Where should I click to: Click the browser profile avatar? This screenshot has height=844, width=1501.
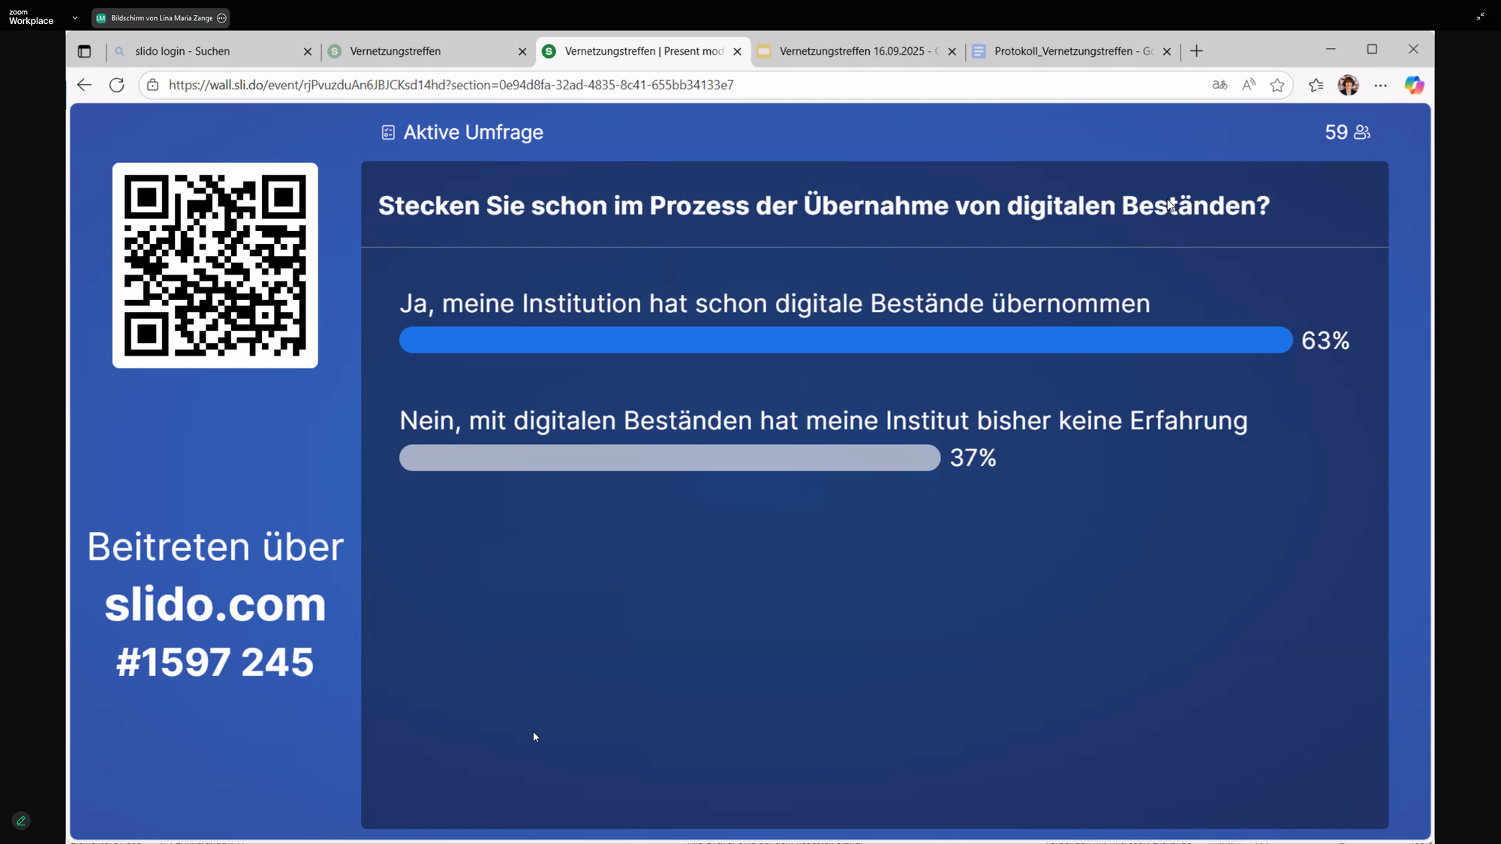coord(1348,85)
